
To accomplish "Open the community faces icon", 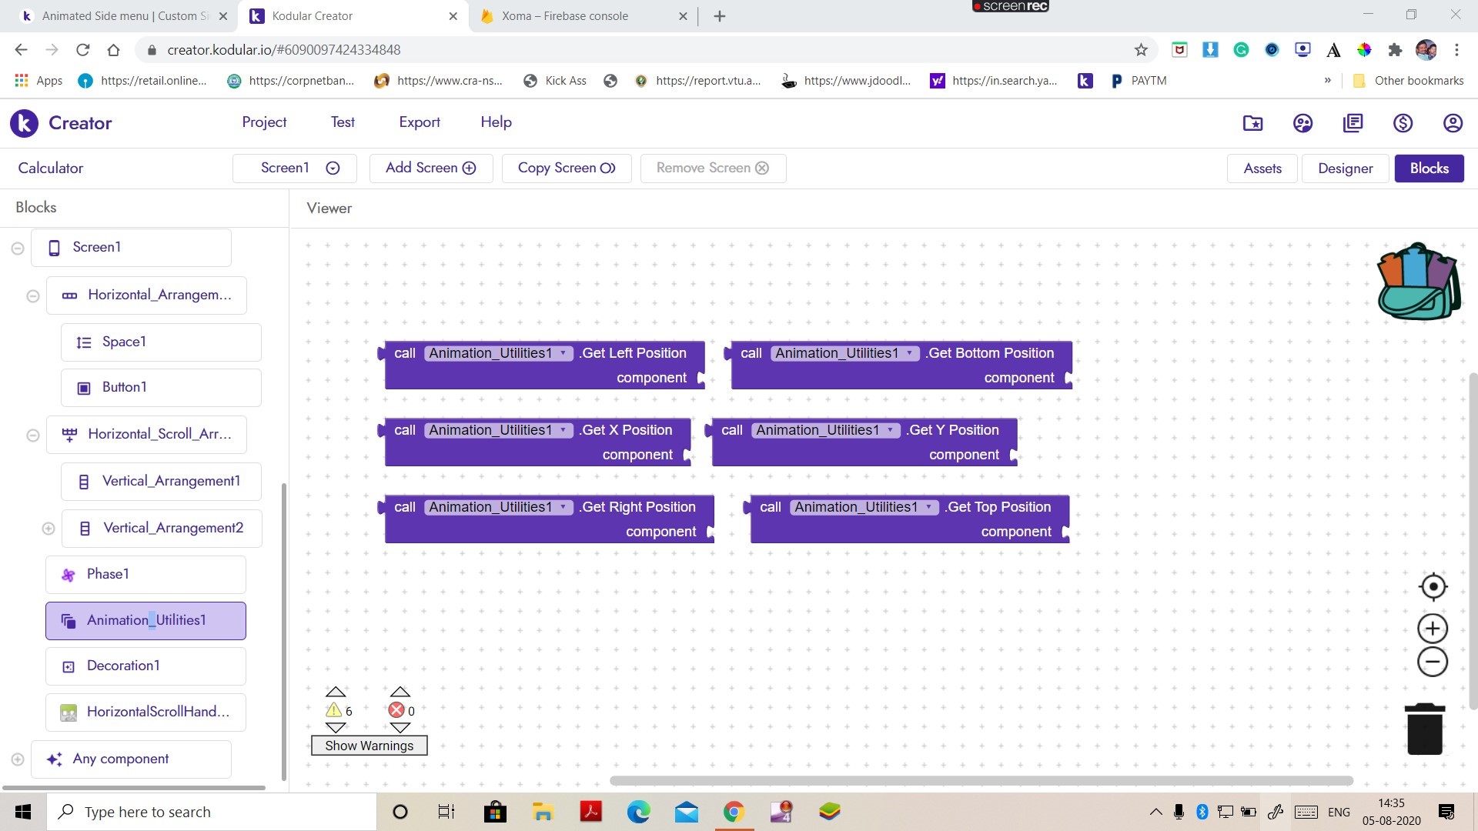I will 1302,123.
